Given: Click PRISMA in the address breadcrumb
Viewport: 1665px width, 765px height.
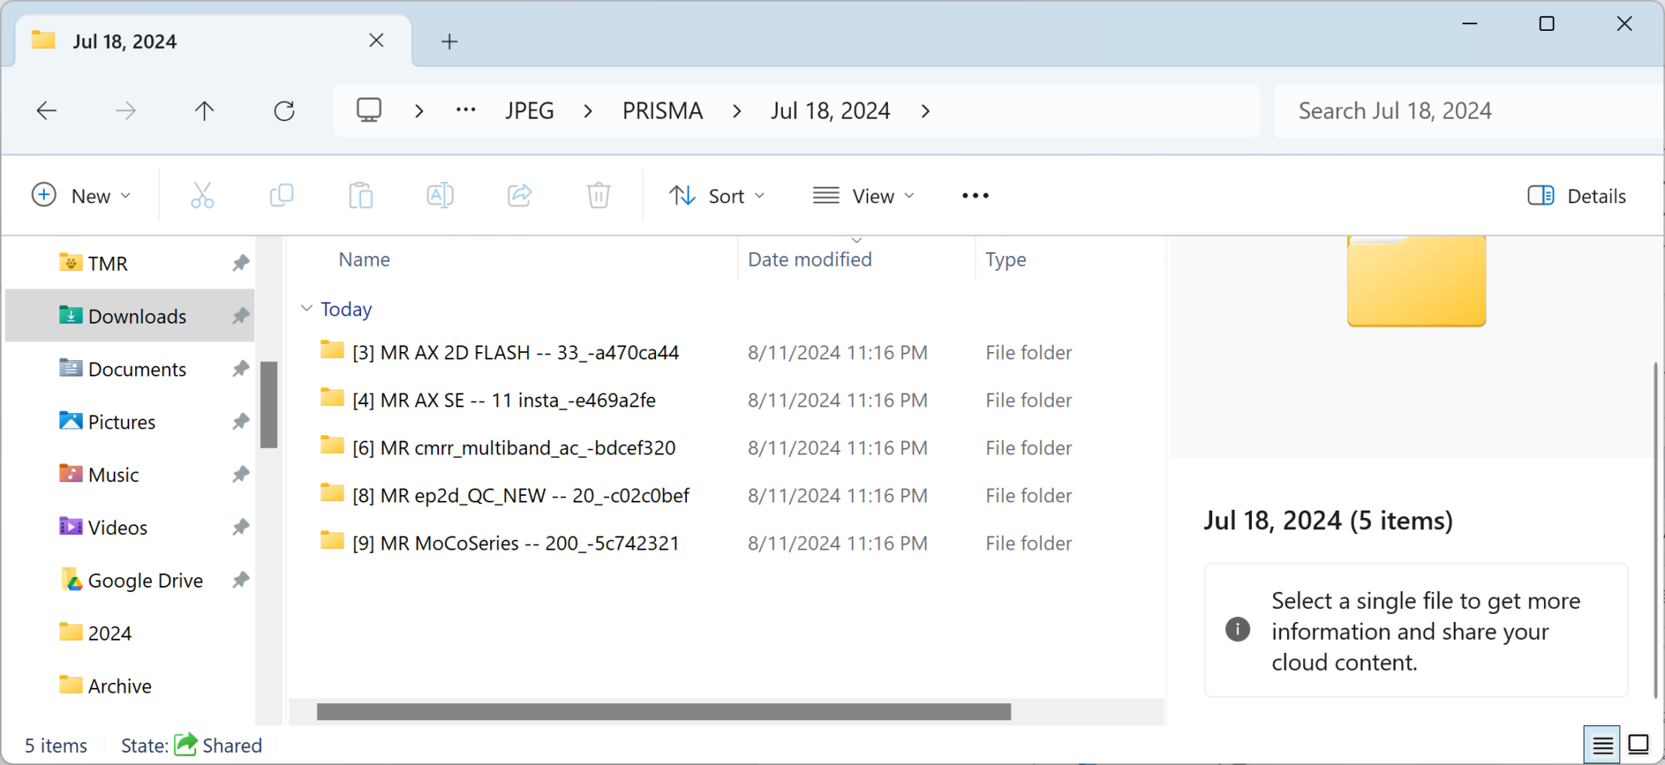Looking at the screenshot, I should pyautogui.click(x=662, y=111).
